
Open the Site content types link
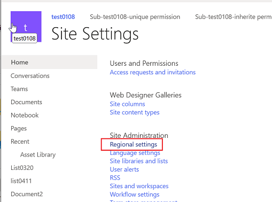coord(135,112)
